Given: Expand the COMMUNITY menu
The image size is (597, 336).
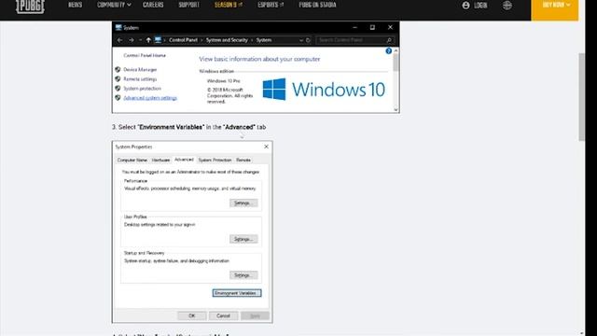Looking at the screenshot, I should click(x=114, y=5).
